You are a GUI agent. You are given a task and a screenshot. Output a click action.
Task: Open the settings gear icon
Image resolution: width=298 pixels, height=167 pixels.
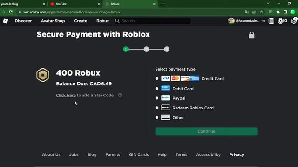294,20
